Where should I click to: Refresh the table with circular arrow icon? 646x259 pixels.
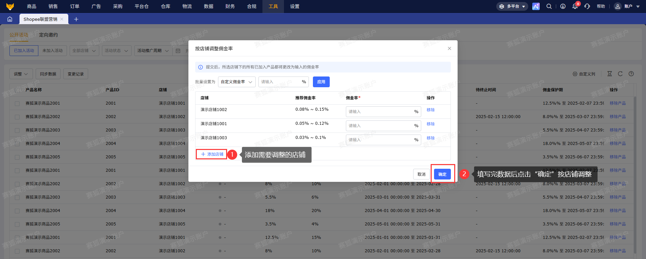click(620, 74)
